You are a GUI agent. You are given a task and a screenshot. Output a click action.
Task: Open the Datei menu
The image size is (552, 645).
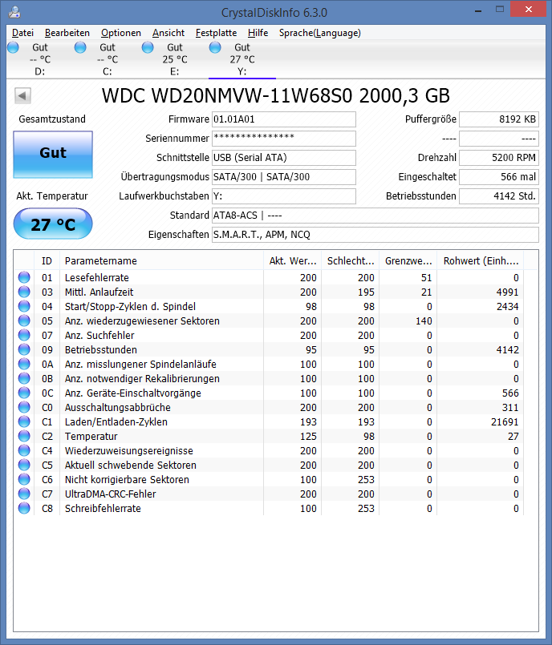[x=22, y=33]
